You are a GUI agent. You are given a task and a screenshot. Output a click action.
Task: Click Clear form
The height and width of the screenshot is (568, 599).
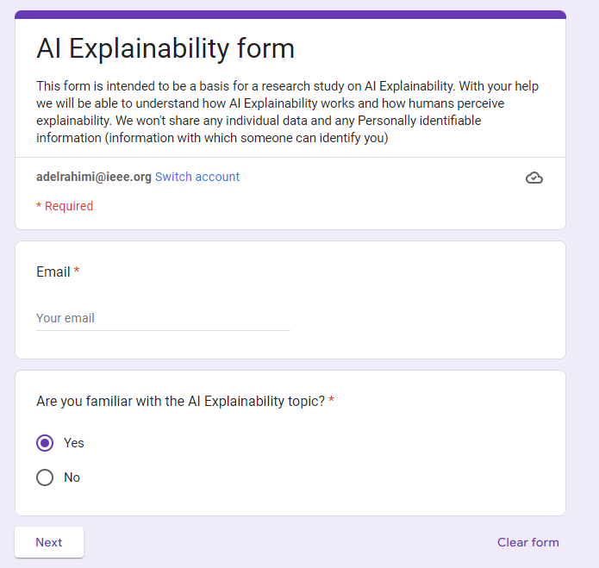[527, 542]
